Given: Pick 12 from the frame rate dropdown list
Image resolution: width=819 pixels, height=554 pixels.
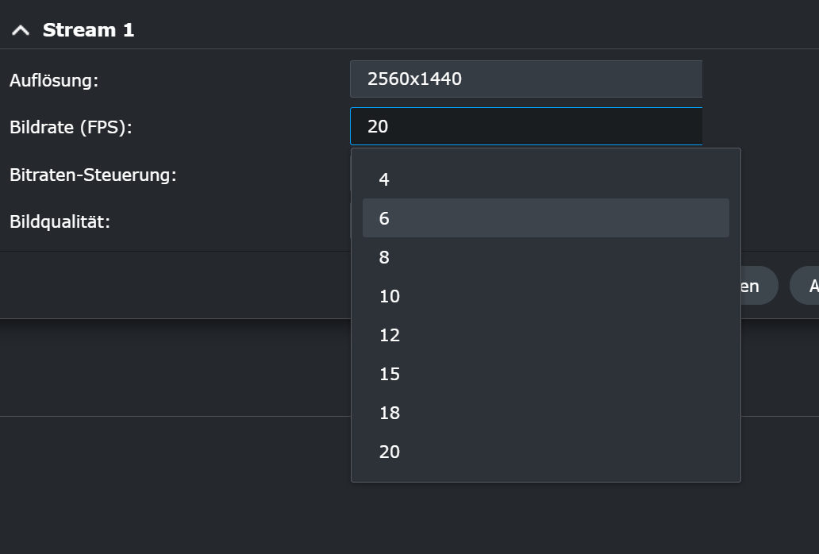Looking at the screenshot, I should coord(546,335).
